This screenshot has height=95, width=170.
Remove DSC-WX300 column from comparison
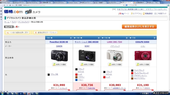pyautogui.click(x=99, y=38)
